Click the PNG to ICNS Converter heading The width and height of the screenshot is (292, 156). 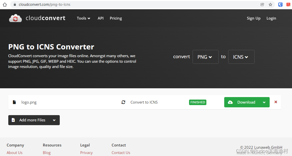[x=51, y=47]
